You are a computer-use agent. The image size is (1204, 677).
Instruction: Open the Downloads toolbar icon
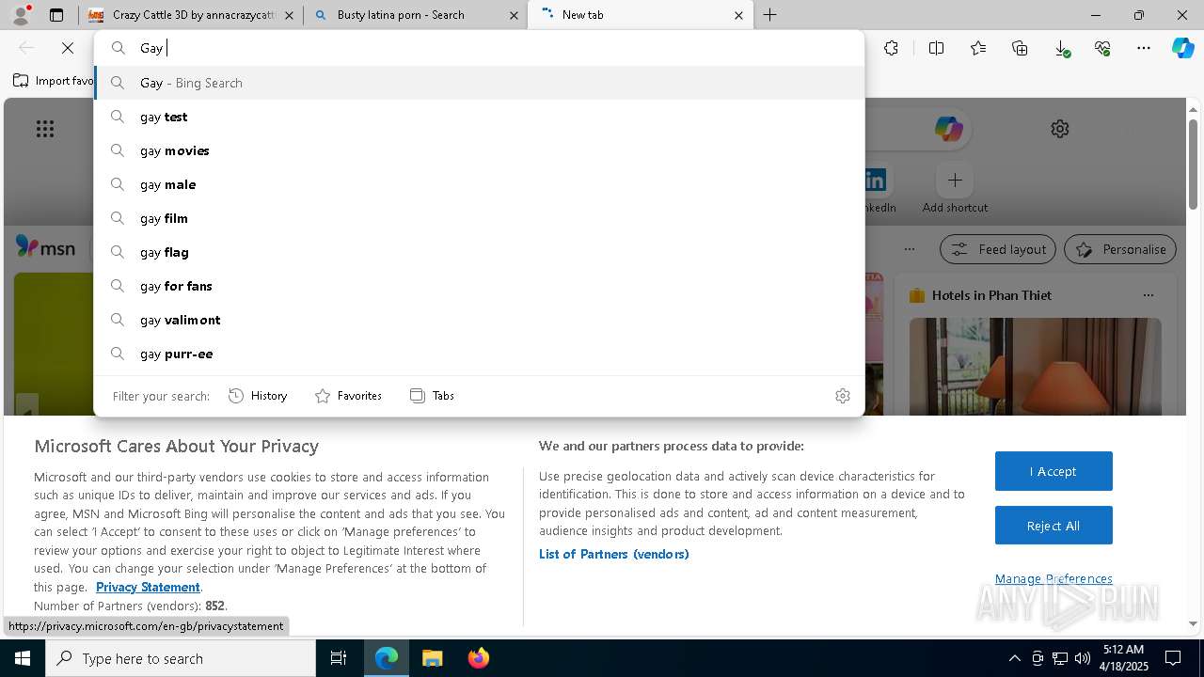click(x=1061, y=48)
